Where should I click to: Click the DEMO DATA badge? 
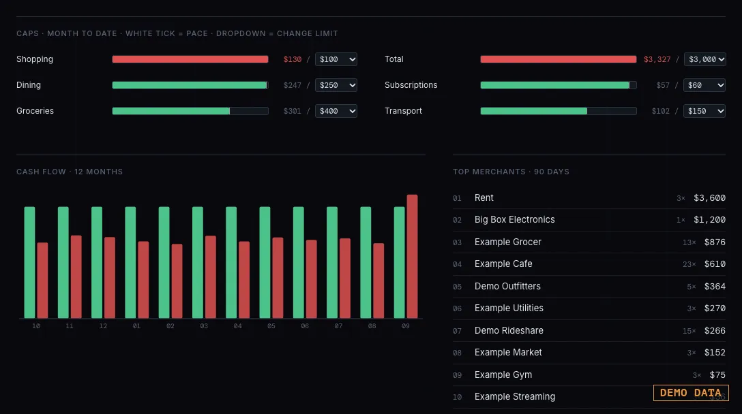click(x=691, y=393)
